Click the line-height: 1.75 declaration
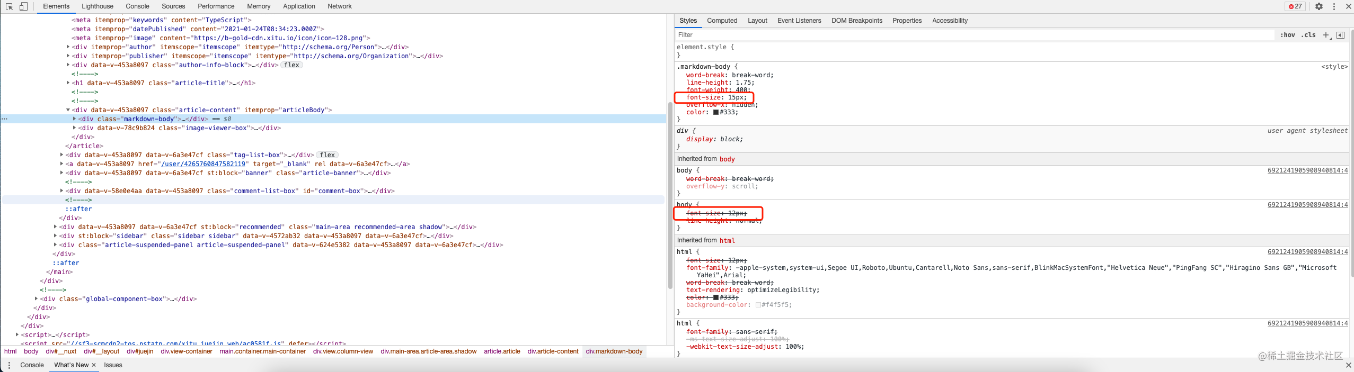Screen dimensions: 1354x372 [x=720, y=83]
